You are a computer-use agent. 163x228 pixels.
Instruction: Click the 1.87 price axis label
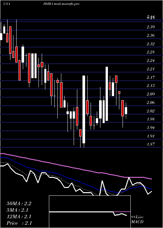coord(151,144)
